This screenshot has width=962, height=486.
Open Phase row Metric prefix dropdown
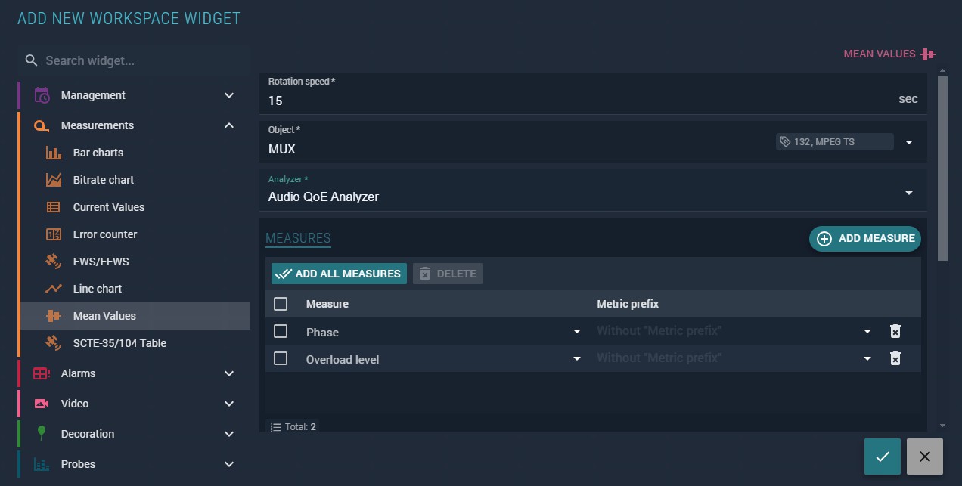point(867,331)
